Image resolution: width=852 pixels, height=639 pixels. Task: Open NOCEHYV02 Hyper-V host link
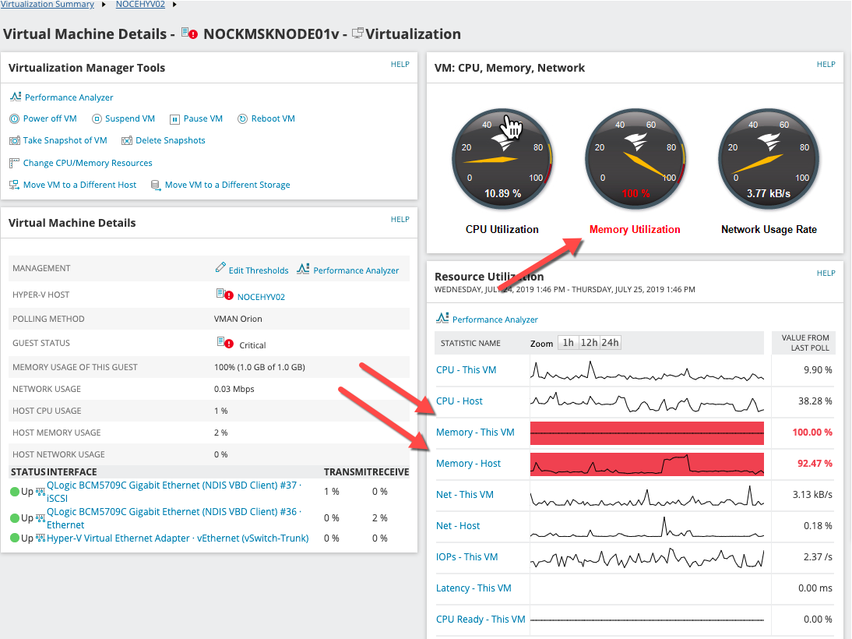(x=261, y=297)
